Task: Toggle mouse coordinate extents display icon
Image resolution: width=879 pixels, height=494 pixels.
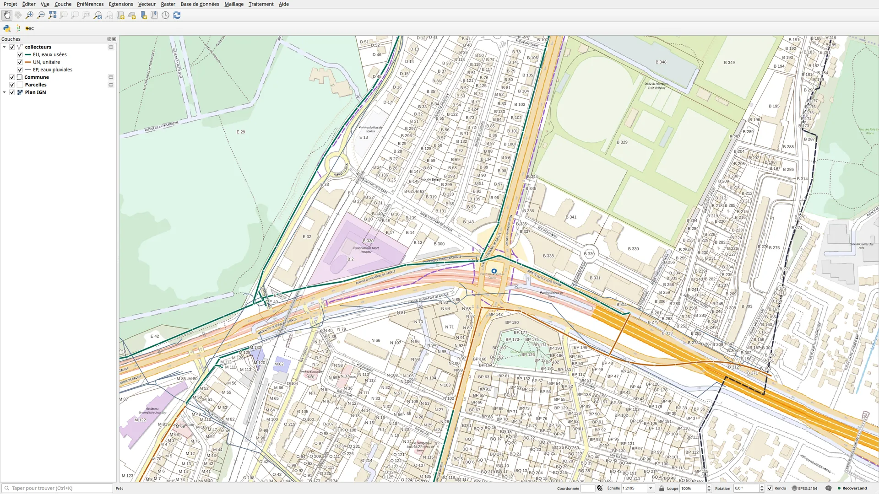Action: click(x=600, y=488)
